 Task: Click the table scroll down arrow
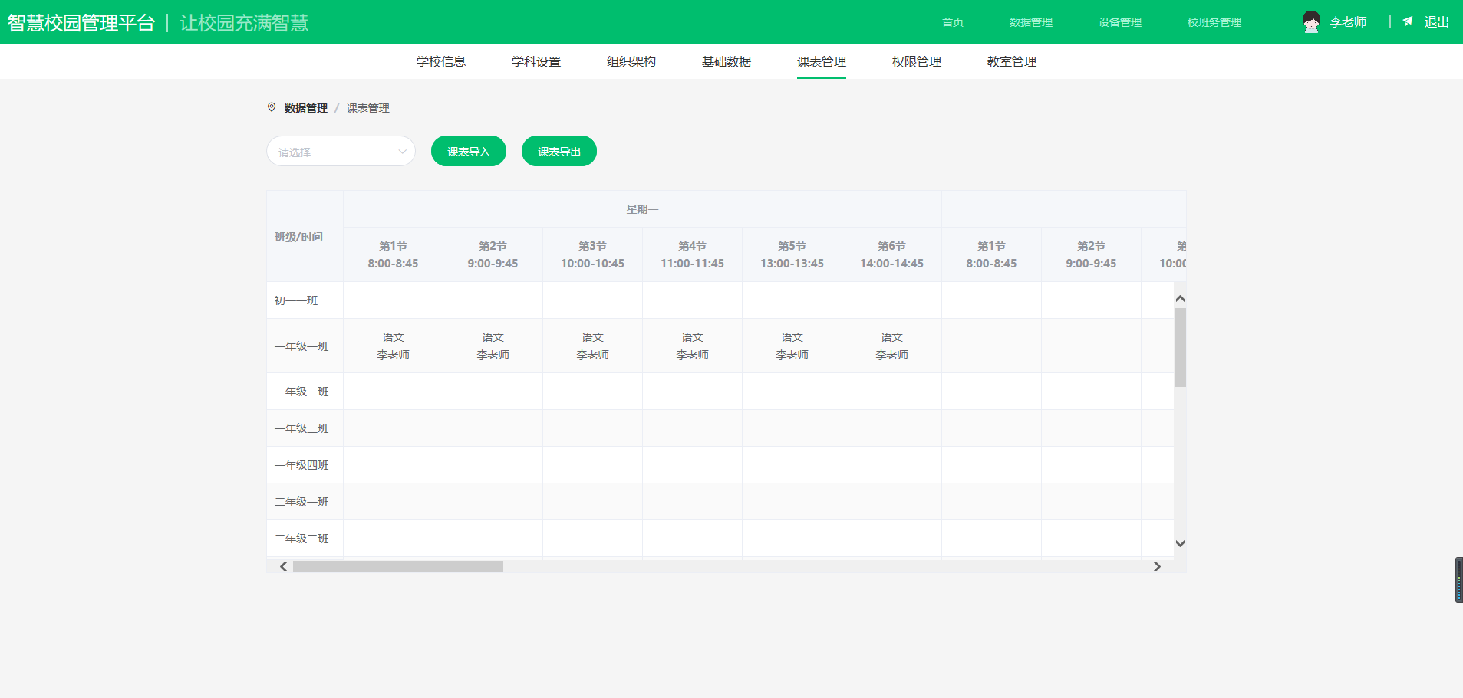tap(1180, 544)
